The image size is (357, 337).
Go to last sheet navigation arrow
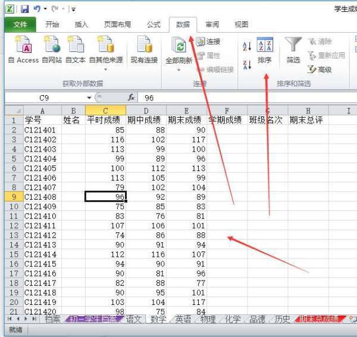34,319
